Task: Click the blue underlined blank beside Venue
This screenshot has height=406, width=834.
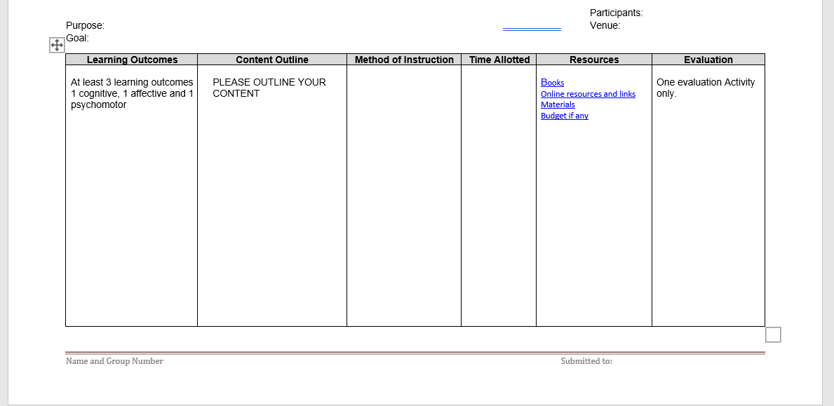Action: [x=532, y=29]
